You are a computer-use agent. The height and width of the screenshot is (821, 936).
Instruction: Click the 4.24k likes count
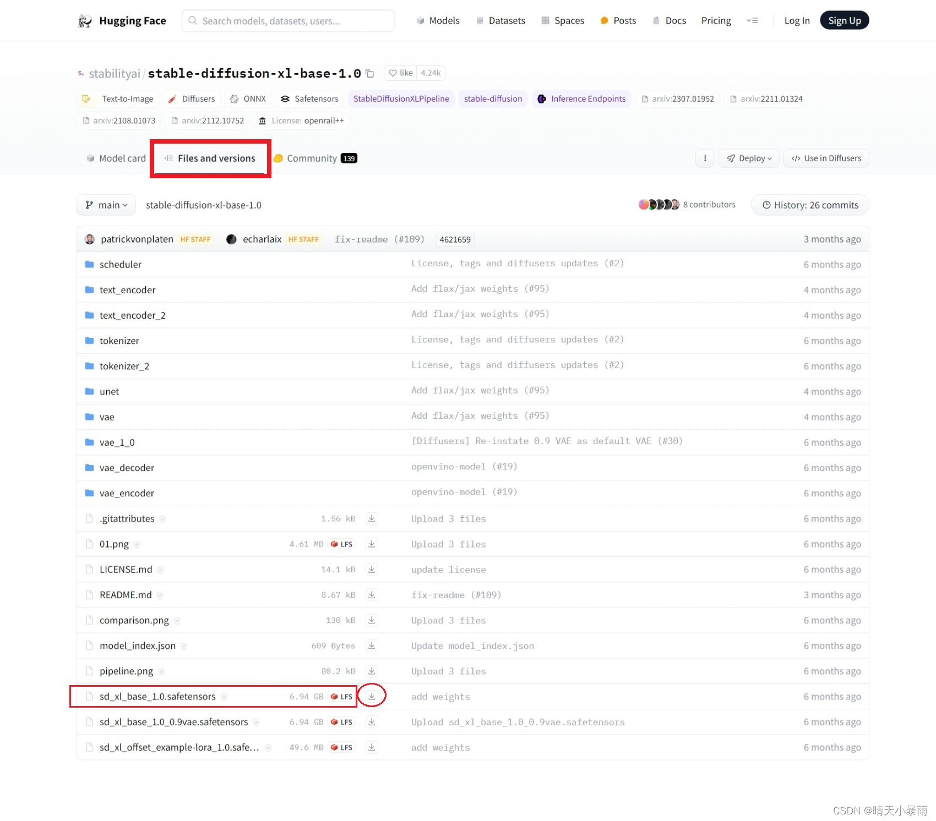click(431, 73)
